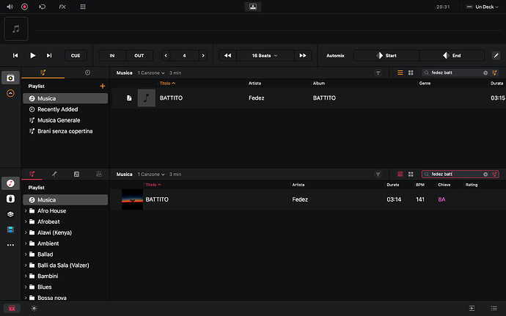Image resolution: width=506 pixels, height=316 pixels.
Task: Open the 16 Beats dropdown
Action: click(265, 56)
